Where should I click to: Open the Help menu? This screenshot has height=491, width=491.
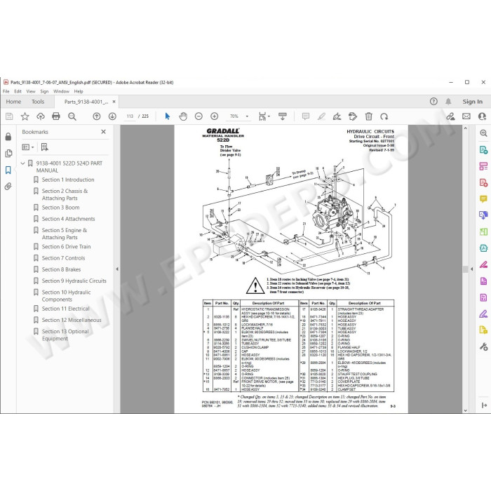[x=79, y=91]
